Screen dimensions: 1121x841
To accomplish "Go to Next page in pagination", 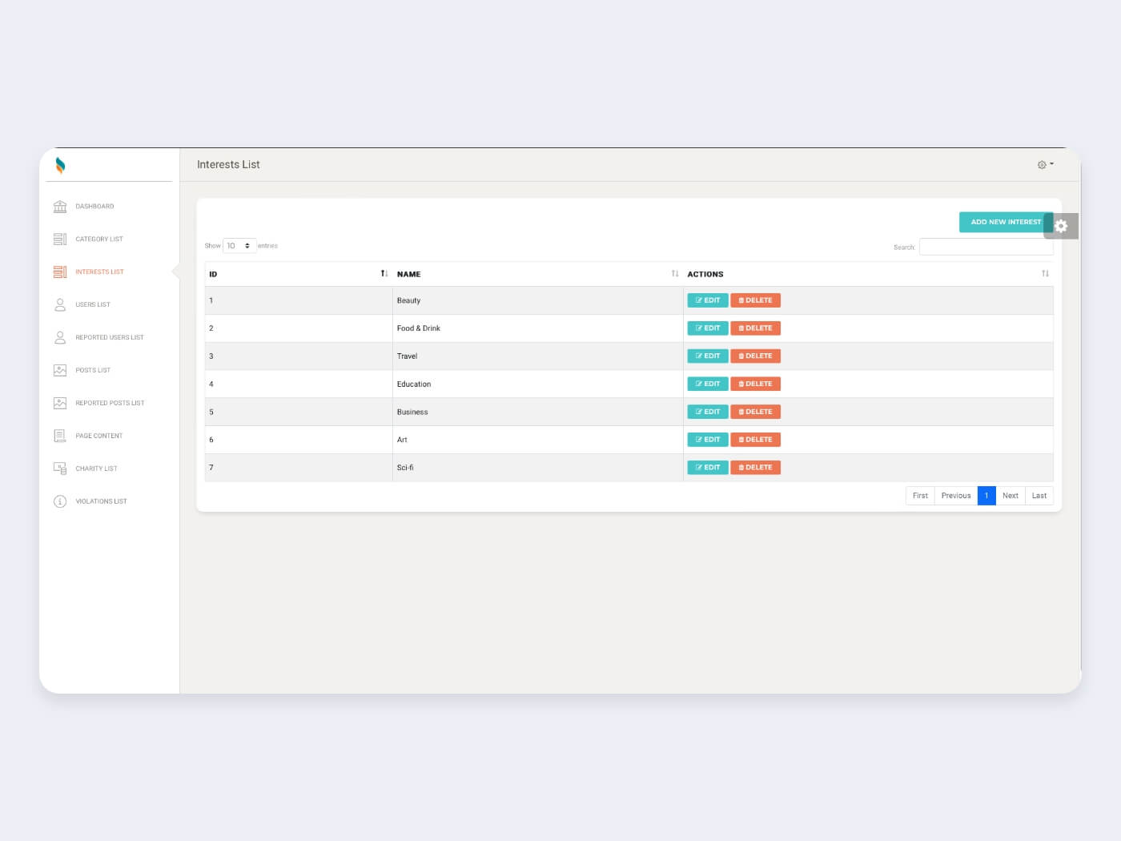I will 1010,496.
